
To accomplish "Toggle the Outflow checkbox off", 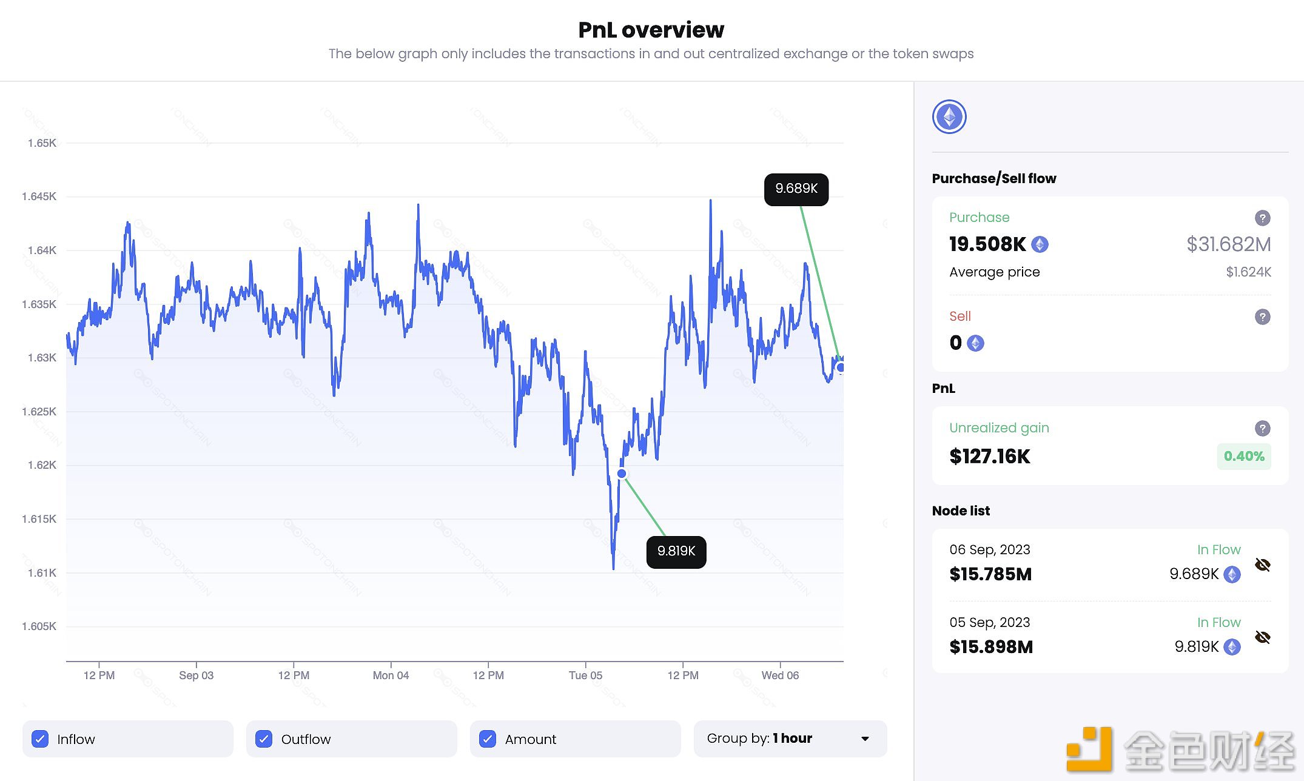I will [265, 739].
